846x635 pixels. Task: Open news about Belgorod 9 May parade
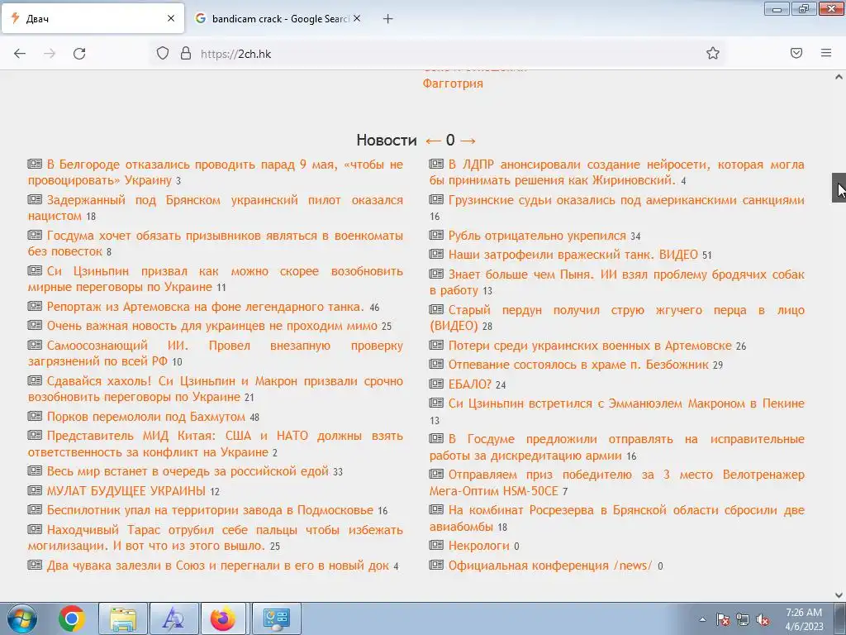pyautogui.click(x=216, y=172)
